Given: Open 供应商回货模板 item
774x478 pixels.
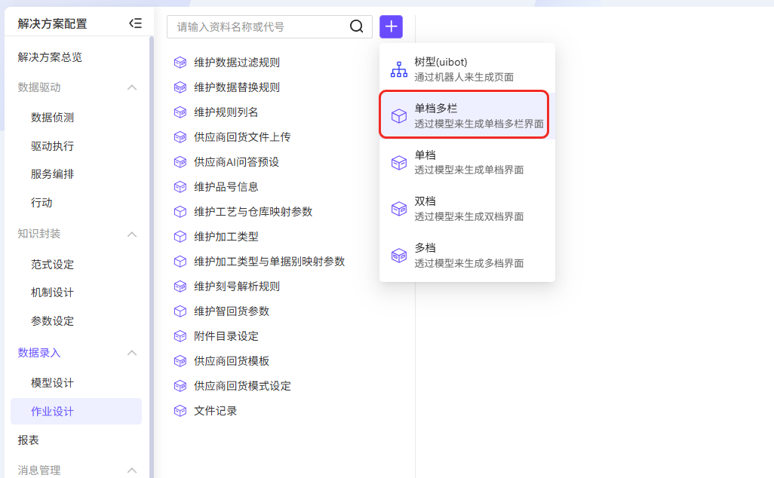Looking at the screenshot, I should tap(232, 361).
